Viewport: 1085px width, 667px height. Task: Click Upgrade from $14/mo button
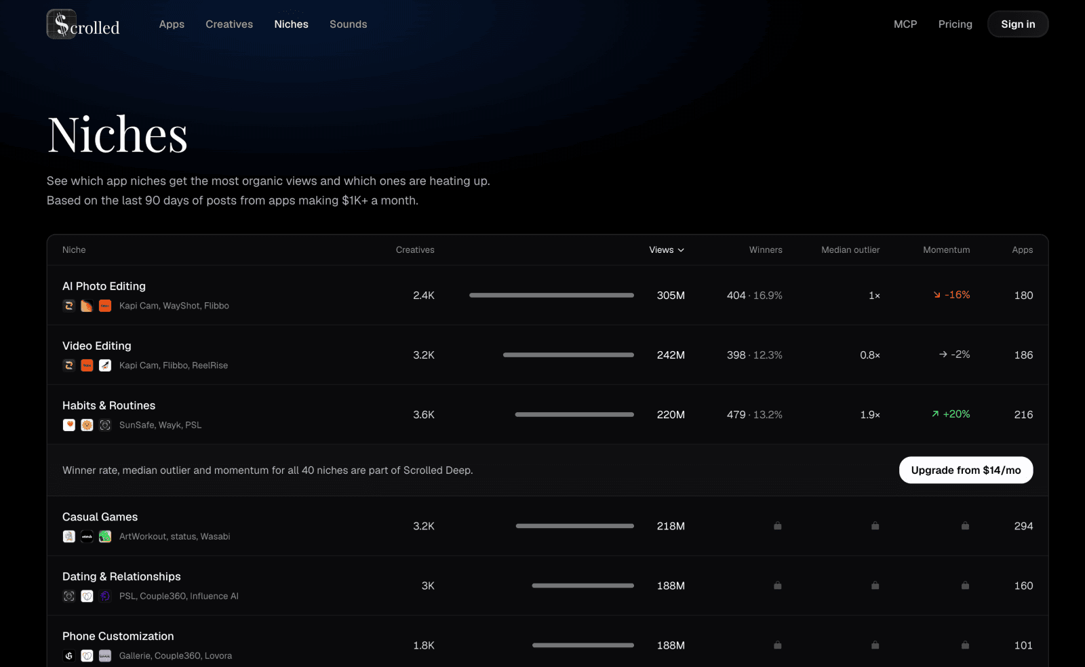point(966,470)
